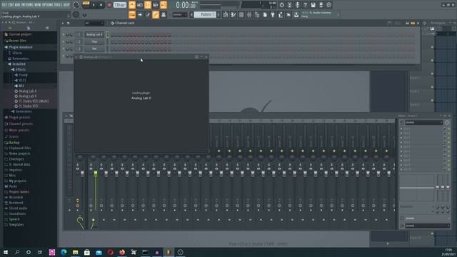Toggle blend recording overdub
This screenshot has height=257, width=457.
point(156,5)
